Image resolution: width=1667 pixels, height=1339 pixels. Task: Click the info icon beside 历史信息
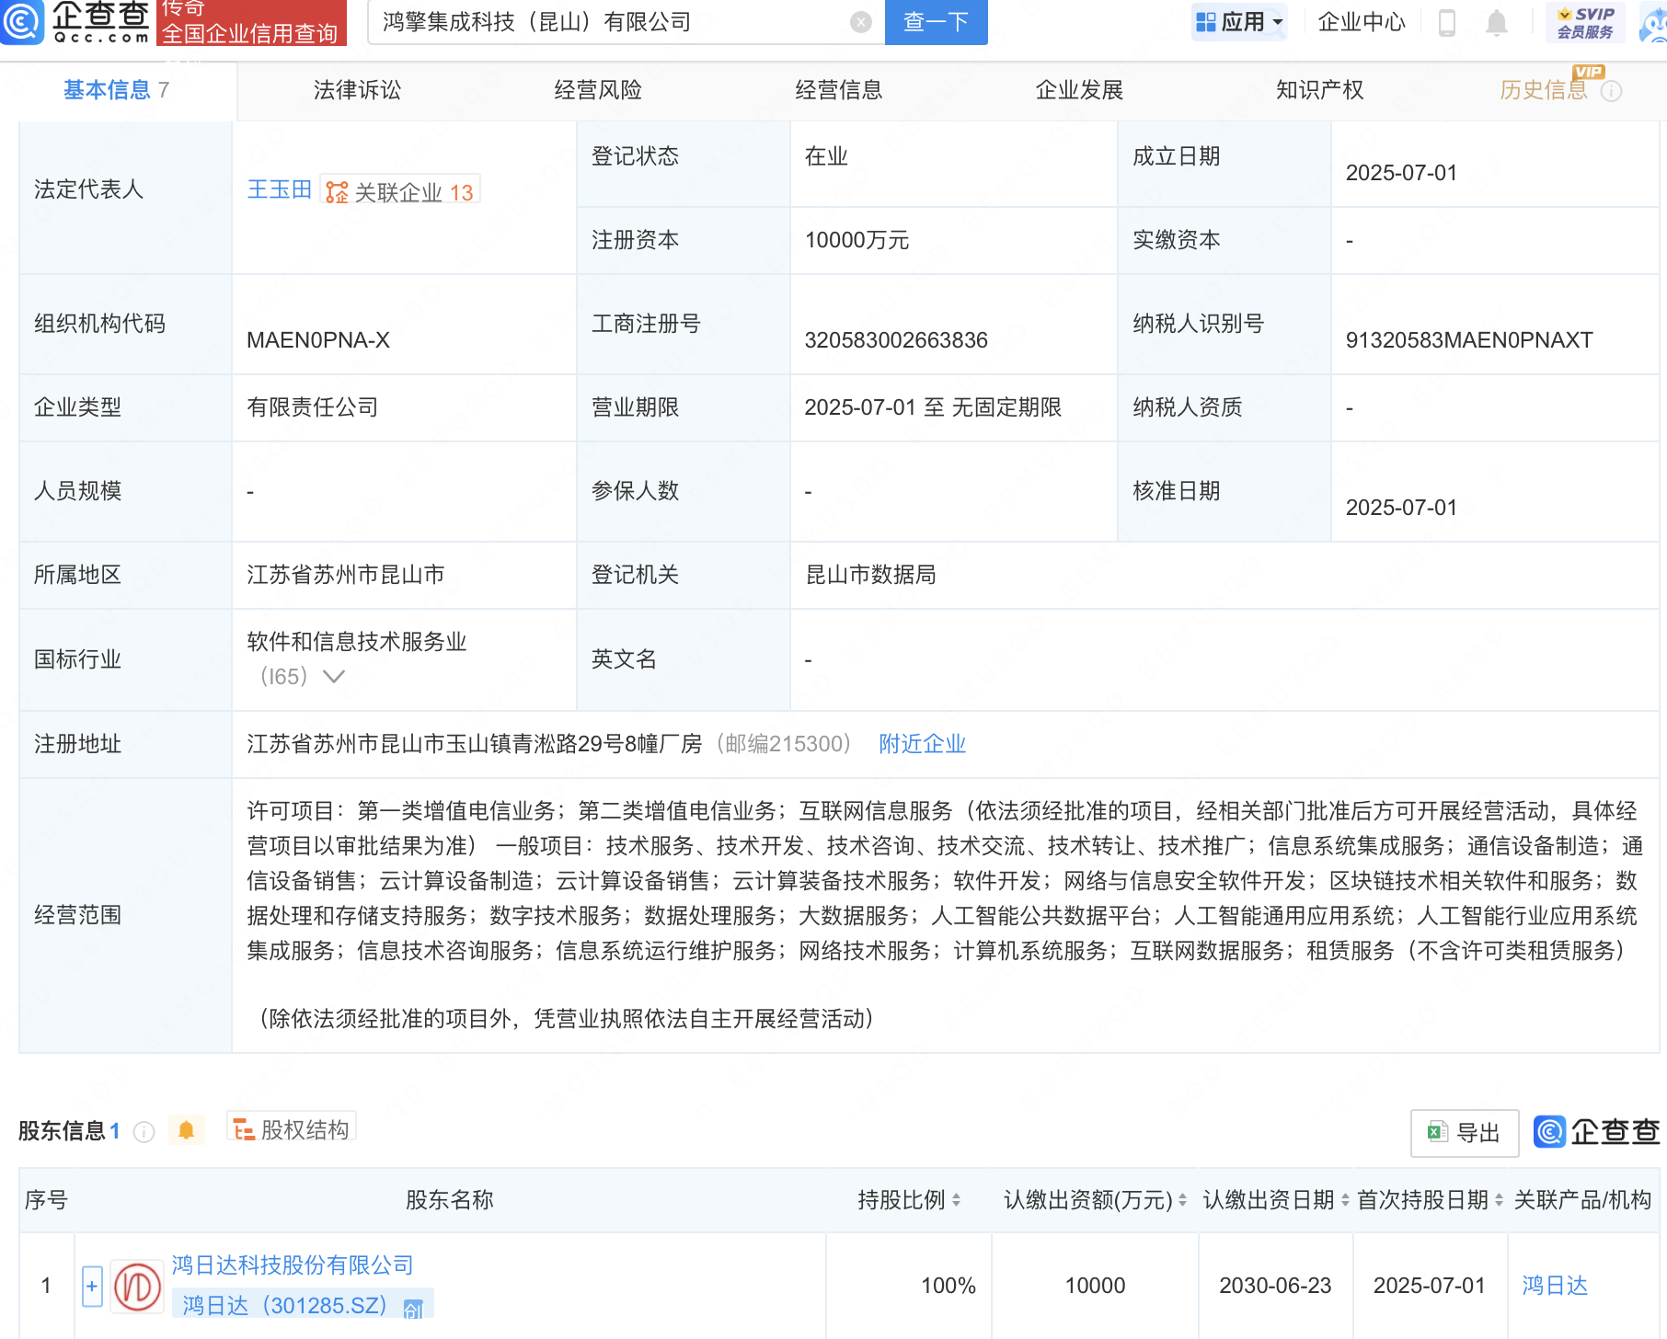1612,91
